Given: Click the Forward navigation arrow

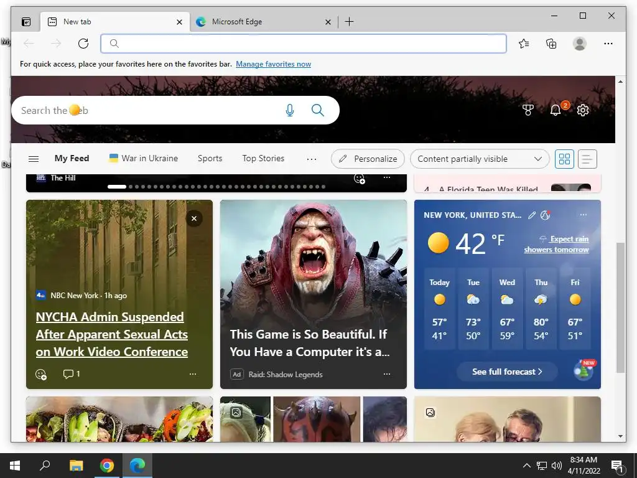Looking at the screenshot, I should (56, 44).
